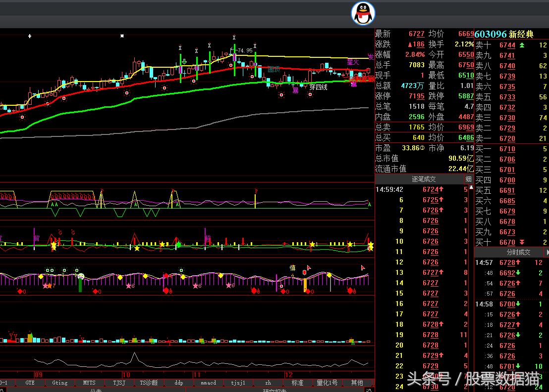Click the yellow 慎 warning marker in indicator
This screenshot has height=392, width=549.
pyautogui.click(x=293, y=268)
